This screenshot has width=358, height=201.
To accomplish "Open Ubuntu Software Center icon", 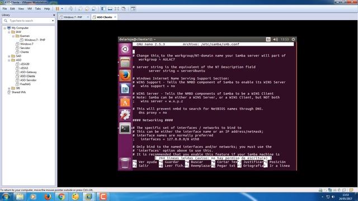I will 125,102.
